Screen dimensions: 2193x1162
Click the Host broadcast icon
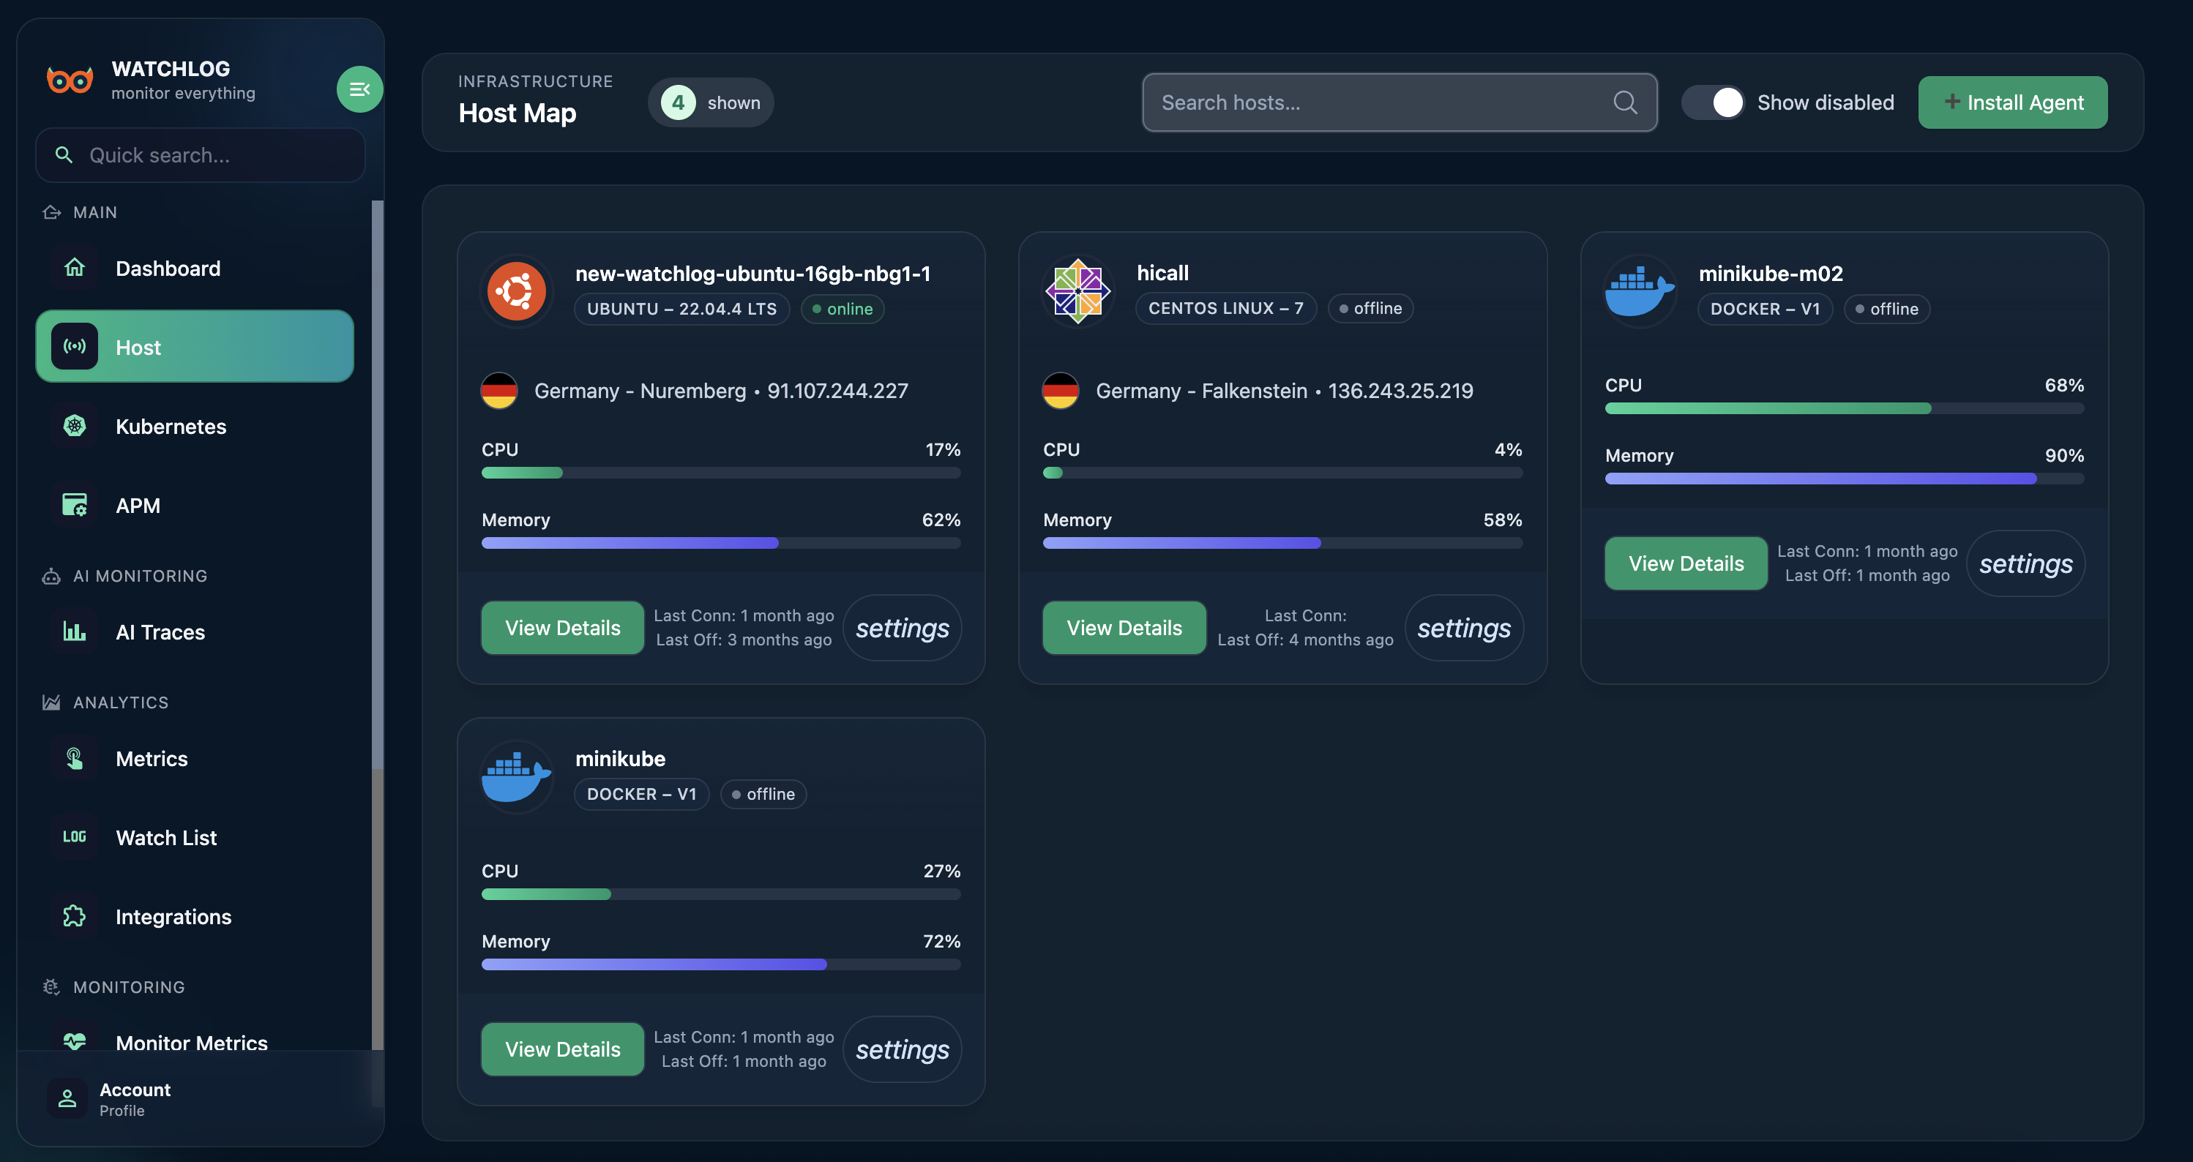(x=75, y=346)
